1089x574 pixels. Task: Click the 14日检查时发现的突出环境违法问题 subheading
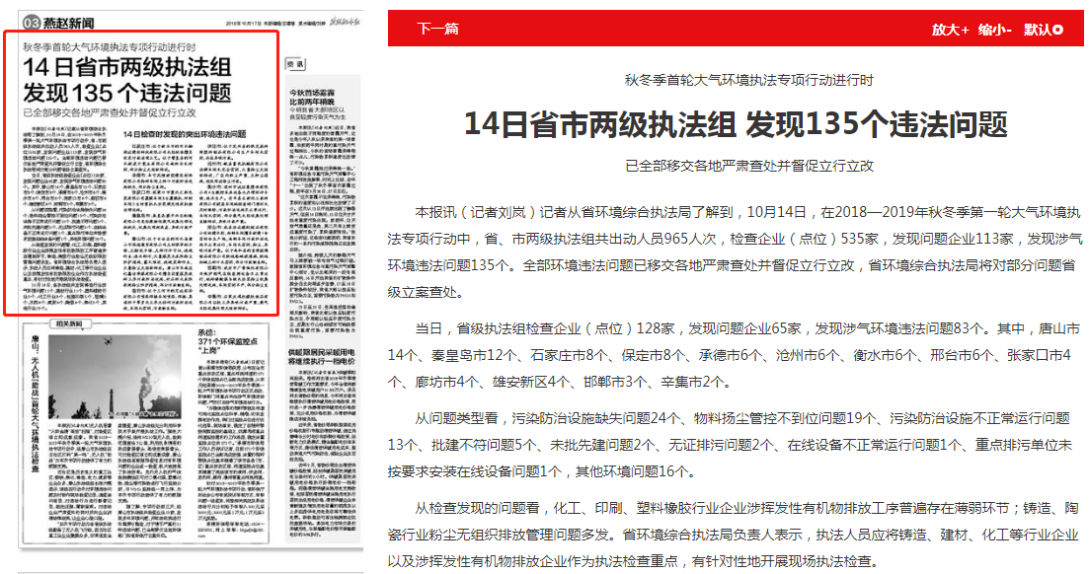click(x=185, y=132)
